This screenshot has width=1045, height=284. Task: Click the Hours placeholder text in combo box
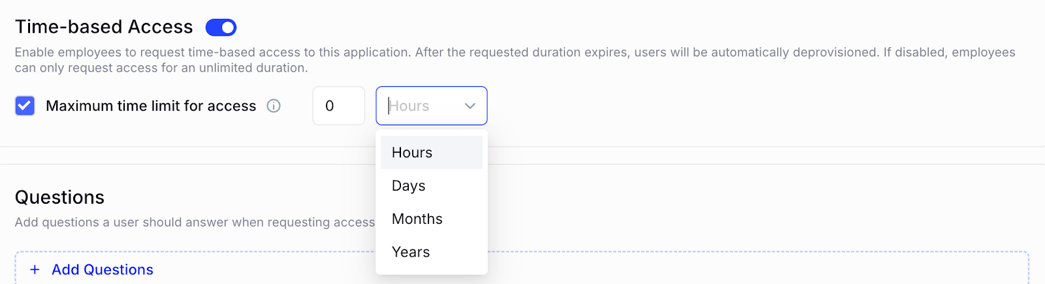410,106
